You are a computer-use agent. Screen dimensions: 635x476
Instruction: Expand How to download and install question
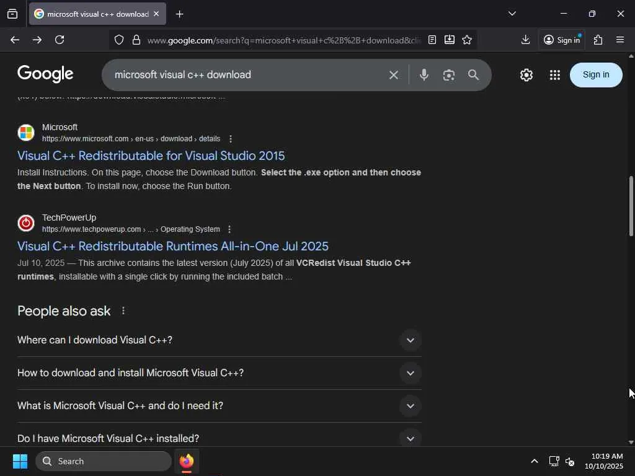(x=220, y=372)
